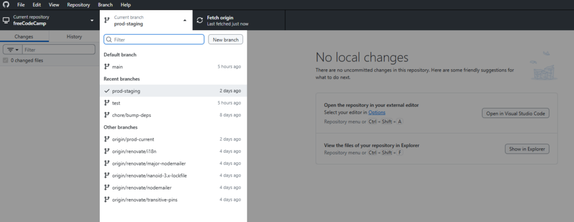
Task: Click branch icon next to chore/bump-deps
Action: click(107, 115)
